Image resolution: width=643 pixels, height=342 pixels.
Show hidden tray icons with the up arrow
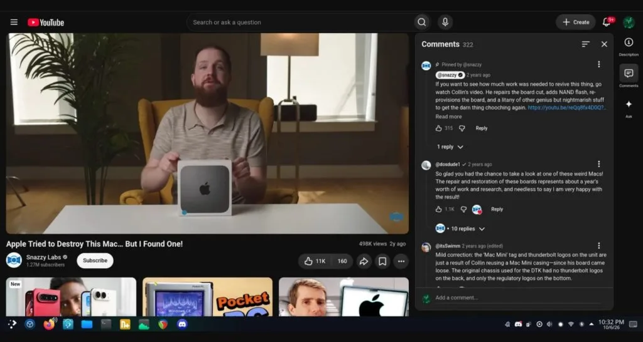[x=592, y=324]
